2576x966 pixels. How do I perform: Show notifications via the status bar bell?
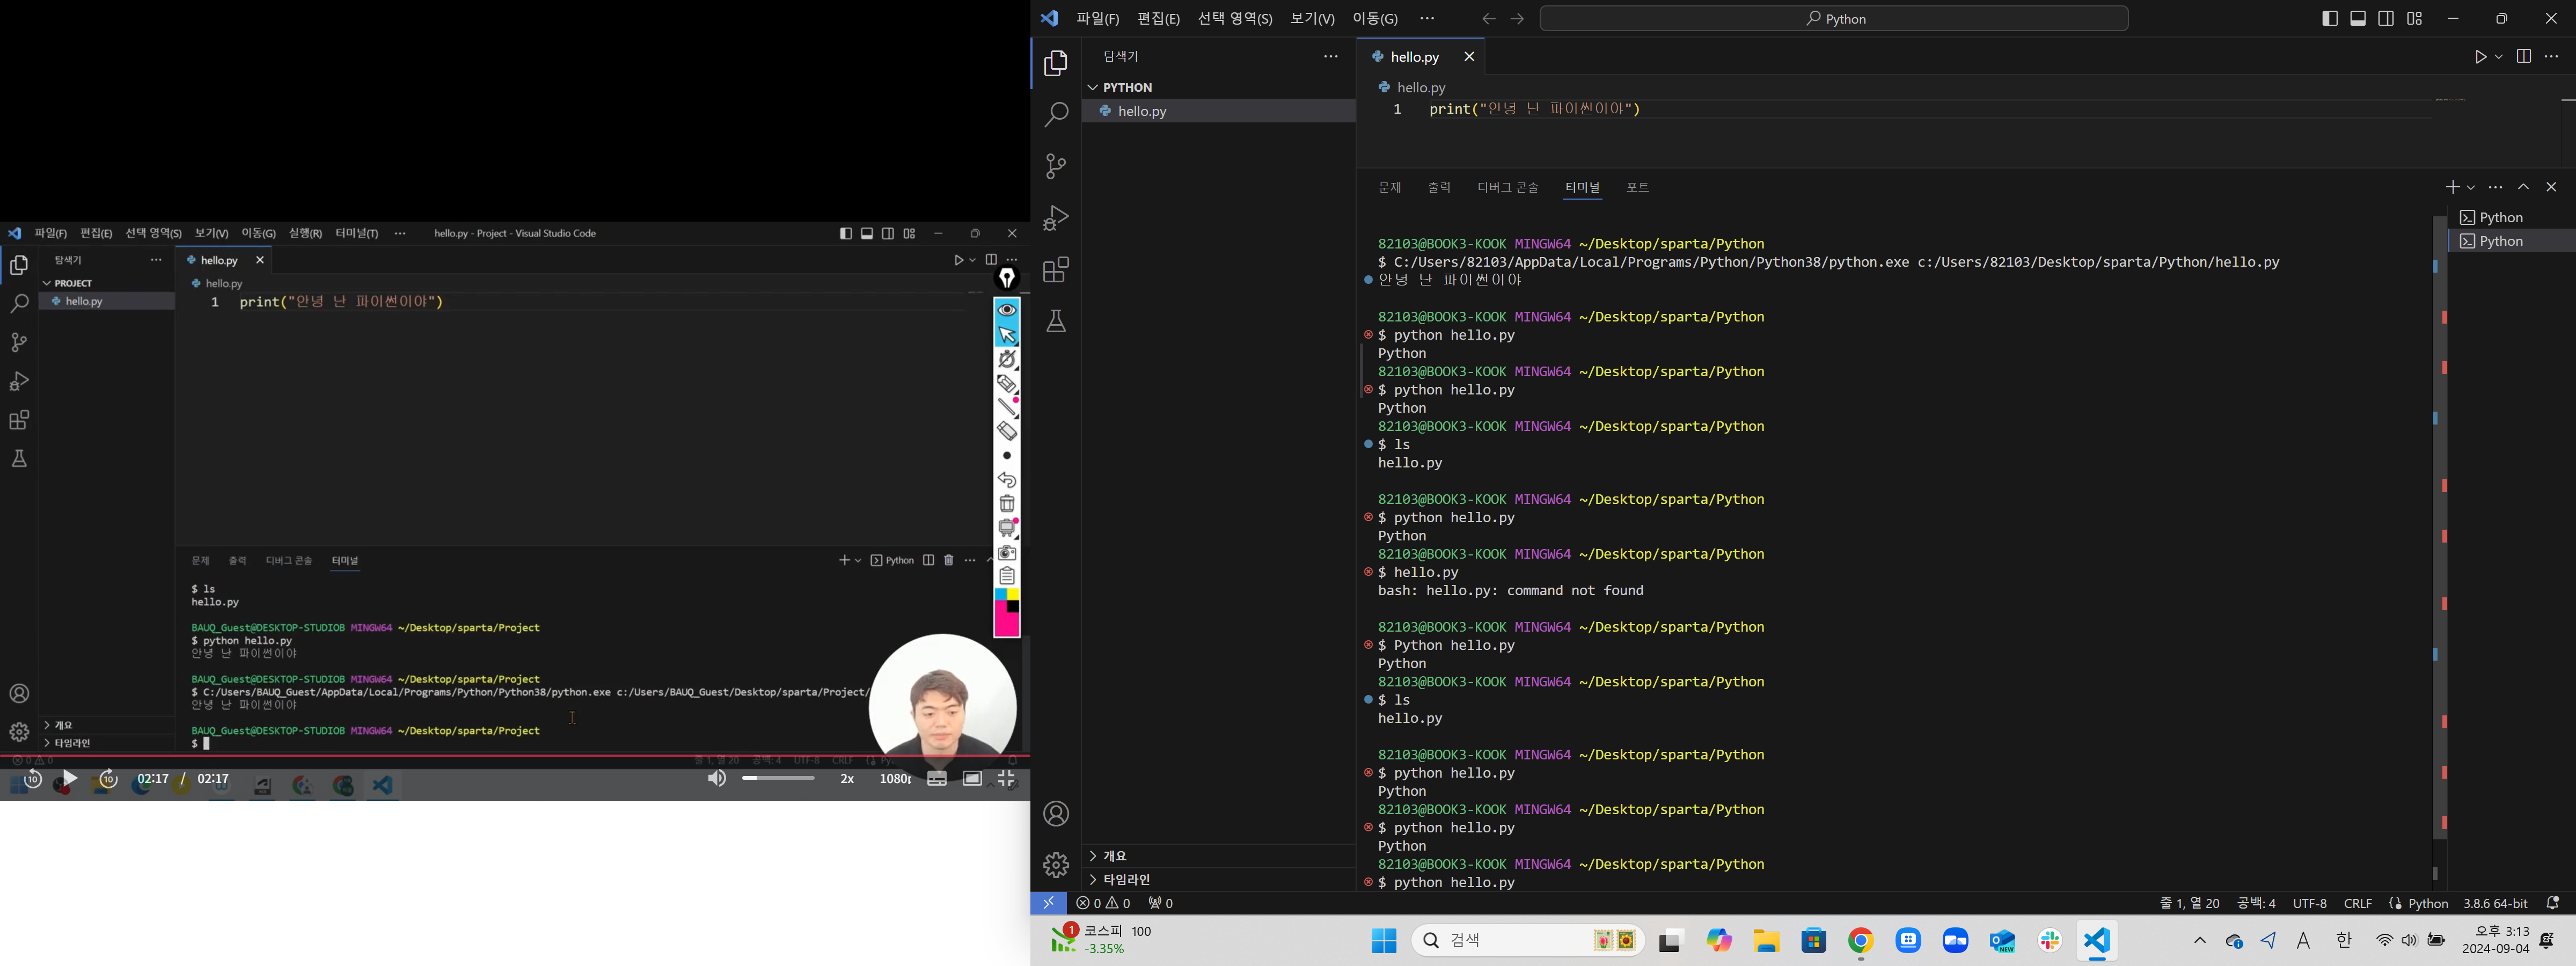[x=2553, y=903]
